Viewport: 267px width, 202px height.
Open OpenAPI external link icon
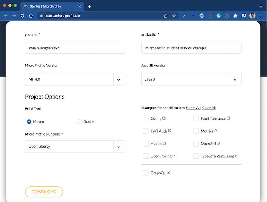[219, 143]
